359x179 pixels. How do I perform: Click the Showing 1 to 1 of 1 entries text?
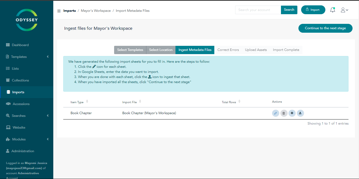pos(328,124)
